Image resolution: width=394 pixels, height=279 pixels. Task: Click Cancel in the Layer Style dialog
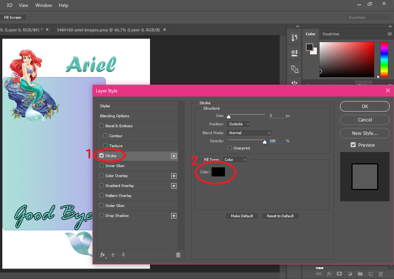click(x=365, y=120)
